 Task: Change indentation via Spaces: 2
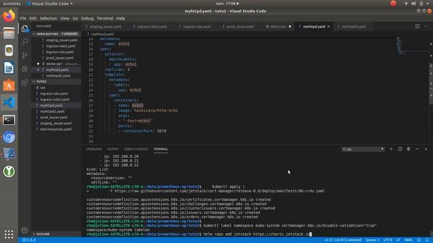pos(373,240)
